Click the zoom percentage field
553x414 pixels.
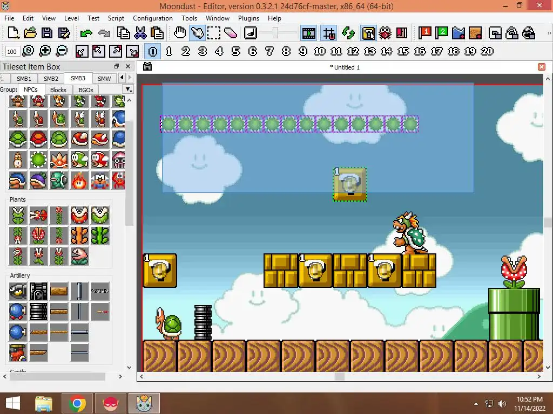click(x=12, y=52)
